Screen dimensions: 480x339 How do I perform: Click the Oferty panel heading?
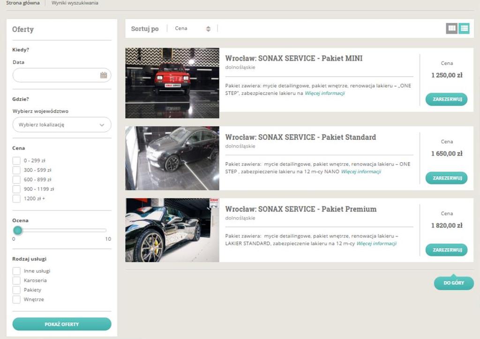click(23, 30)
